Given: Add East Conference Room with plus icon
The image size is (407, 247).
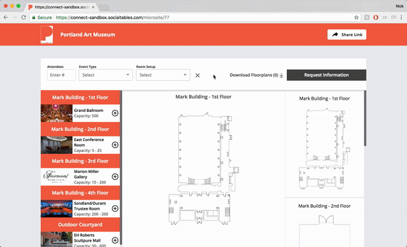Looking at the screenshot, I should coord(115,145).
